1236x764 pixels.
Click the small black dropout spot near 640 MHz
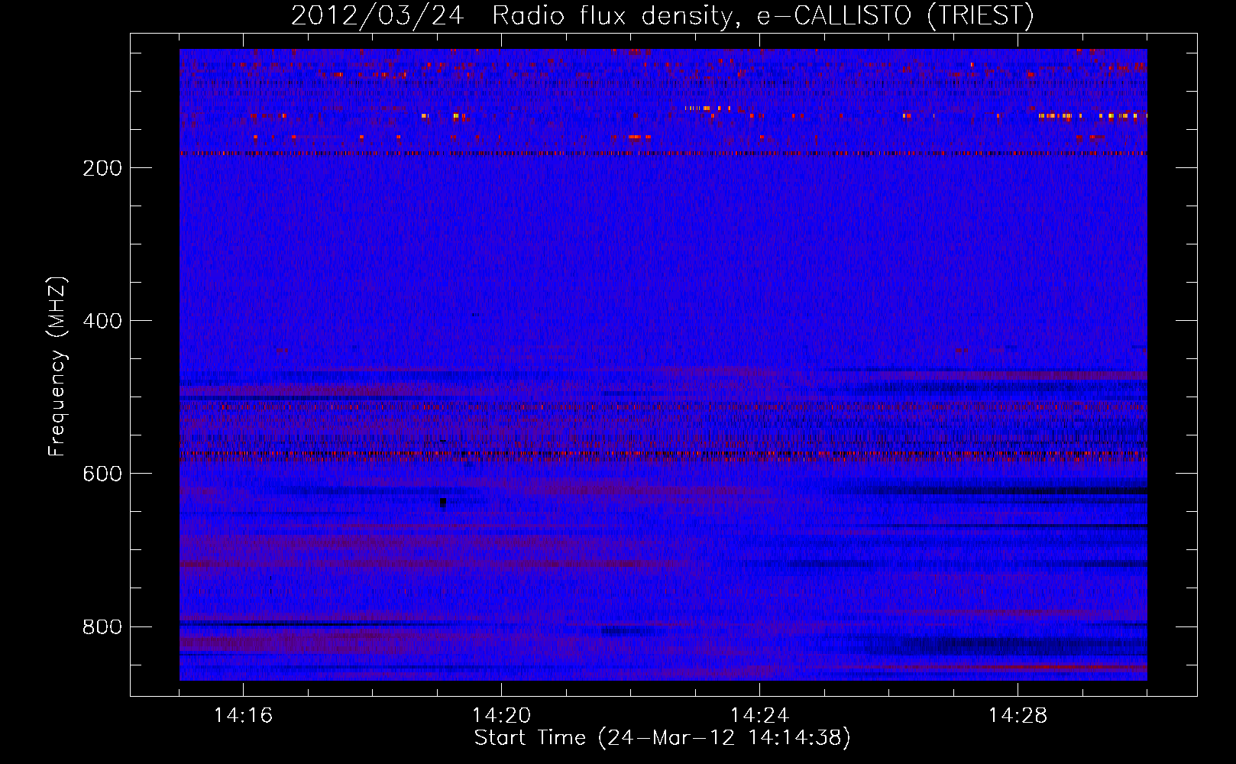pos(443,503)
